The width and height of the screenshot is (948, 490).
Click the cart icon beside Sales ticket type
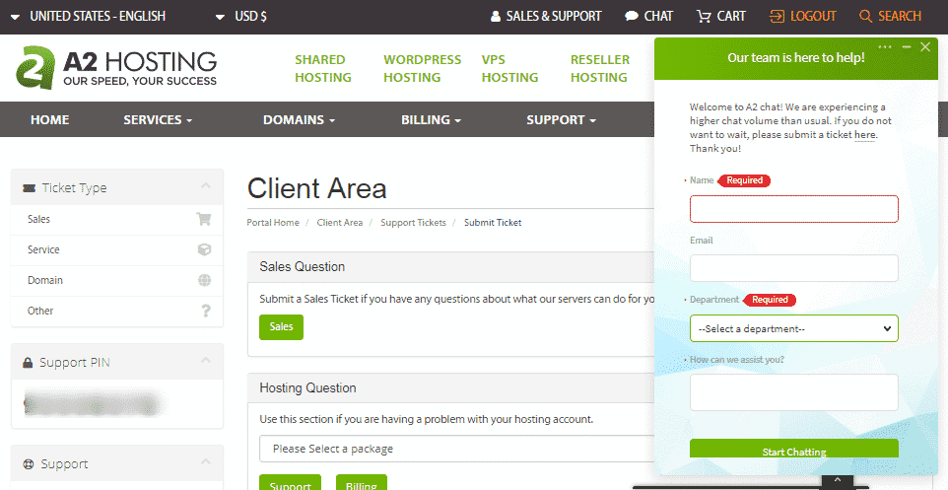click(204, 219)
